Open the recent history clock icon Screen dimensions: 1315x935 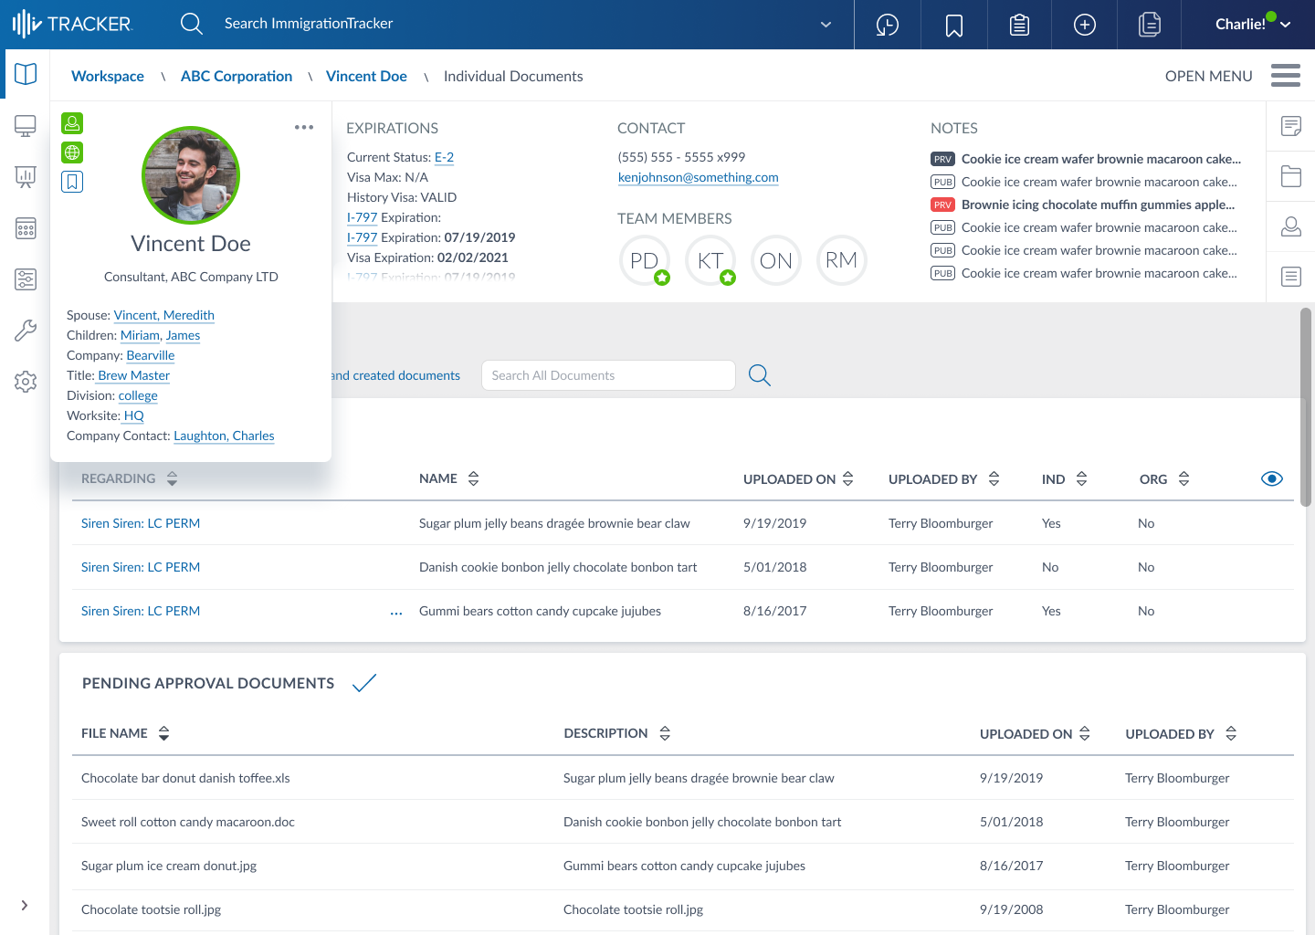[x=888, y=25]
